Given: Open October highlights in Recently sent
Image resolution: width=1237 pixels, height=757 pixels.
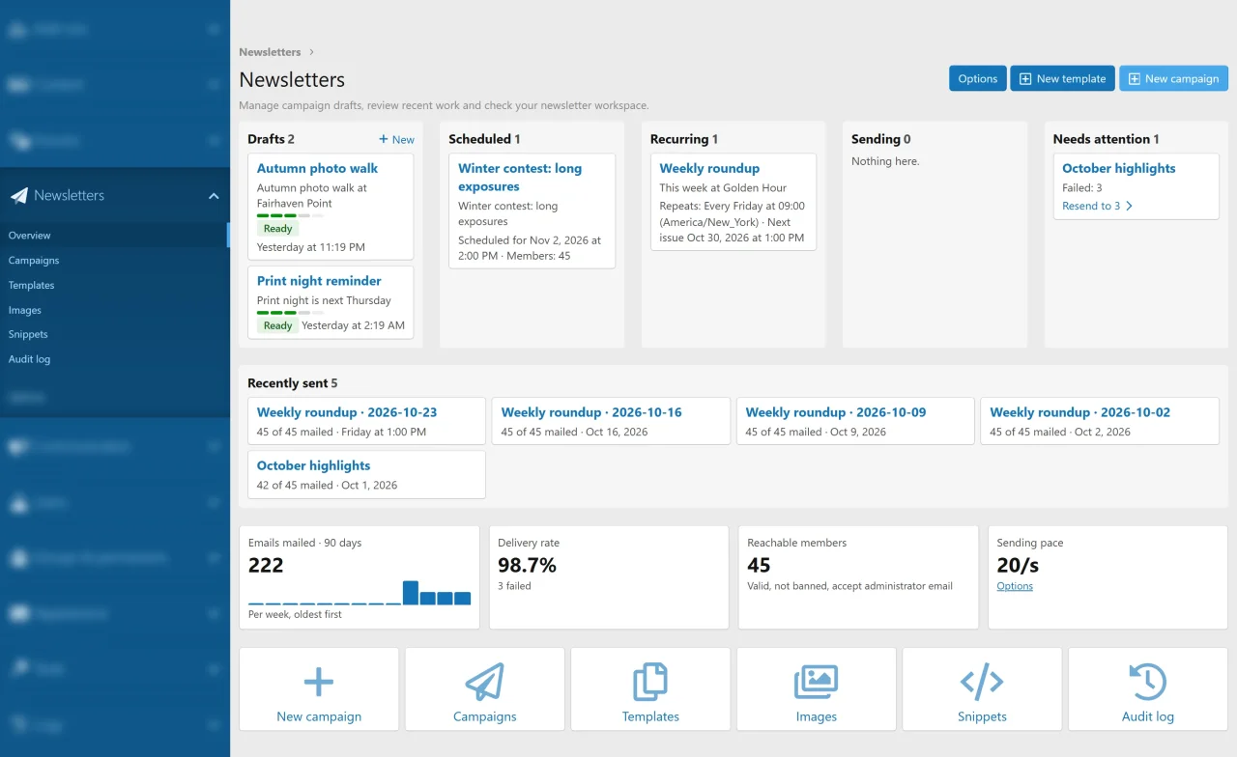Looking at the screenshot, I should click(314, 465).
